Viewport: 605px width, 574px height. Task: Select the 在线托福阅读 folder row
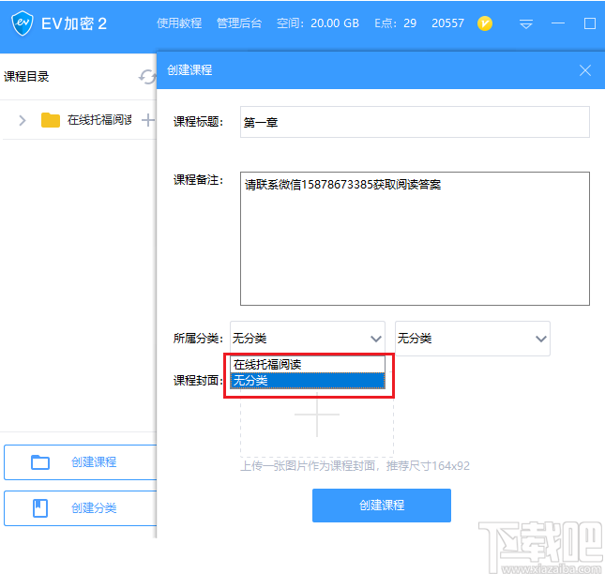pos(79,120)
